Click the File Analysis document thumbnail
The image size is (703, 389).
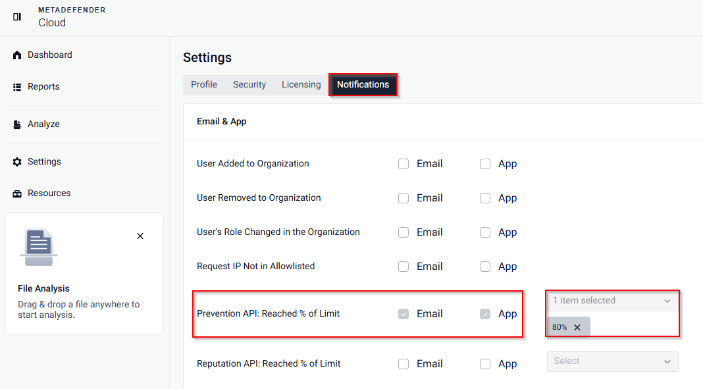39,247
